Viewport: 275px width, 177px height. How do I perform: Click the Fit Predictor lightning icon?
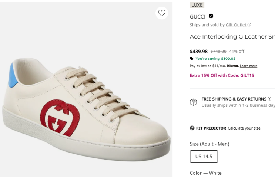point(192,128)
